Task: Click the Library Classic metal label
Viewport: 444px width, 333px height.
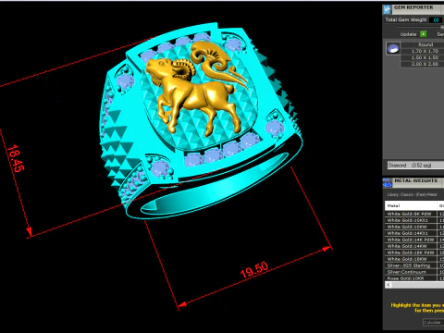Action: (412, 194)
